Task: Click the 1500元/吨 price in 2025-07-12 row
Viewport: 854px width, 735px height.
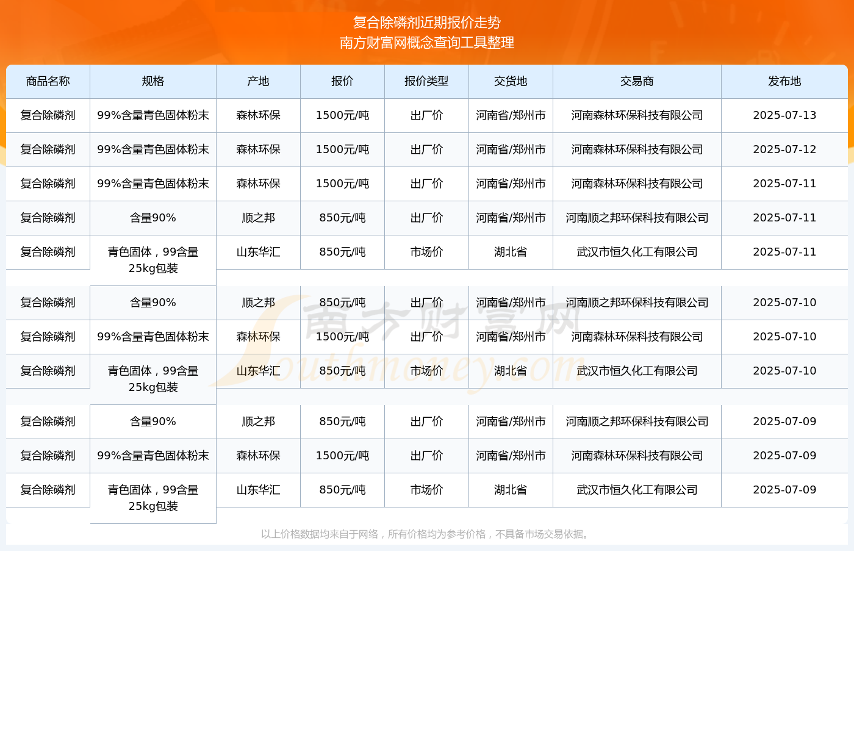Action: (343, 149)
